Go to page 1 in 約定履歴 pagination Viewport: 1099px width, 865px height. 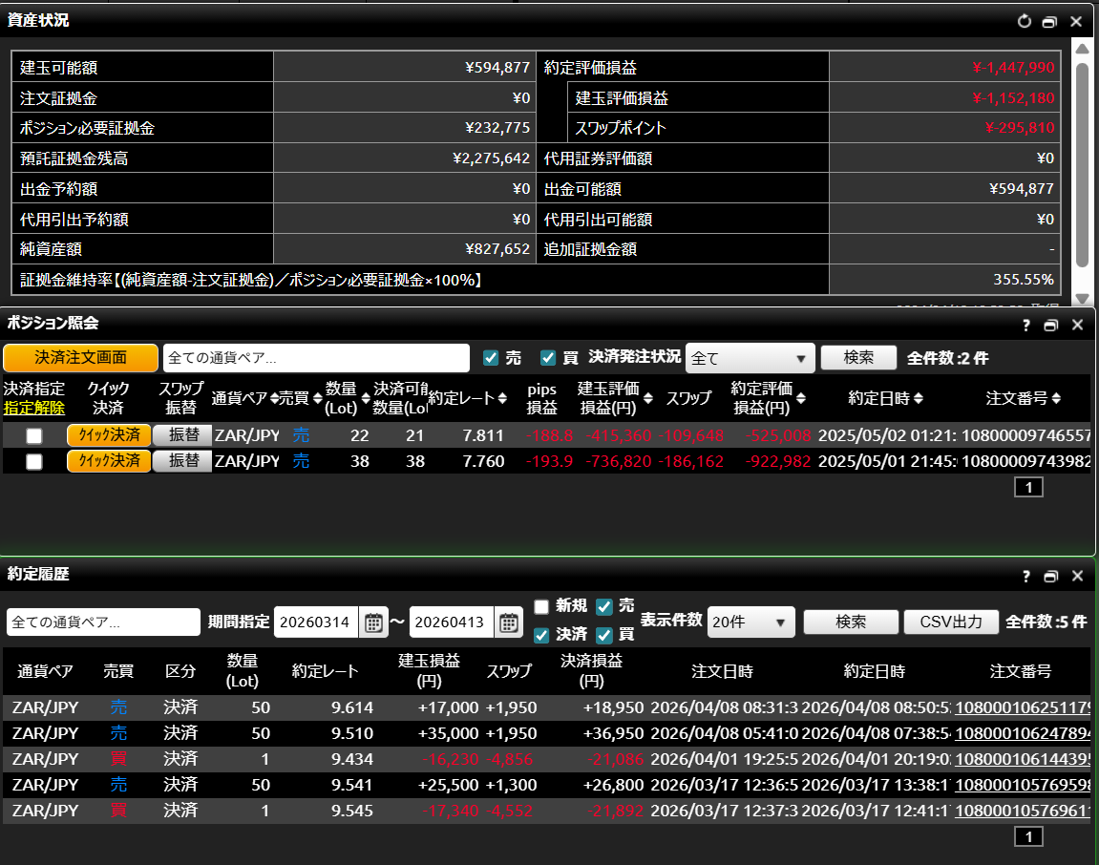click(1028, 837)
